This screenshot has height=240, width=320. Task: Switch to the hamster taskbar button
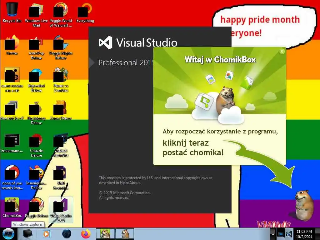[x=125, y=234]
